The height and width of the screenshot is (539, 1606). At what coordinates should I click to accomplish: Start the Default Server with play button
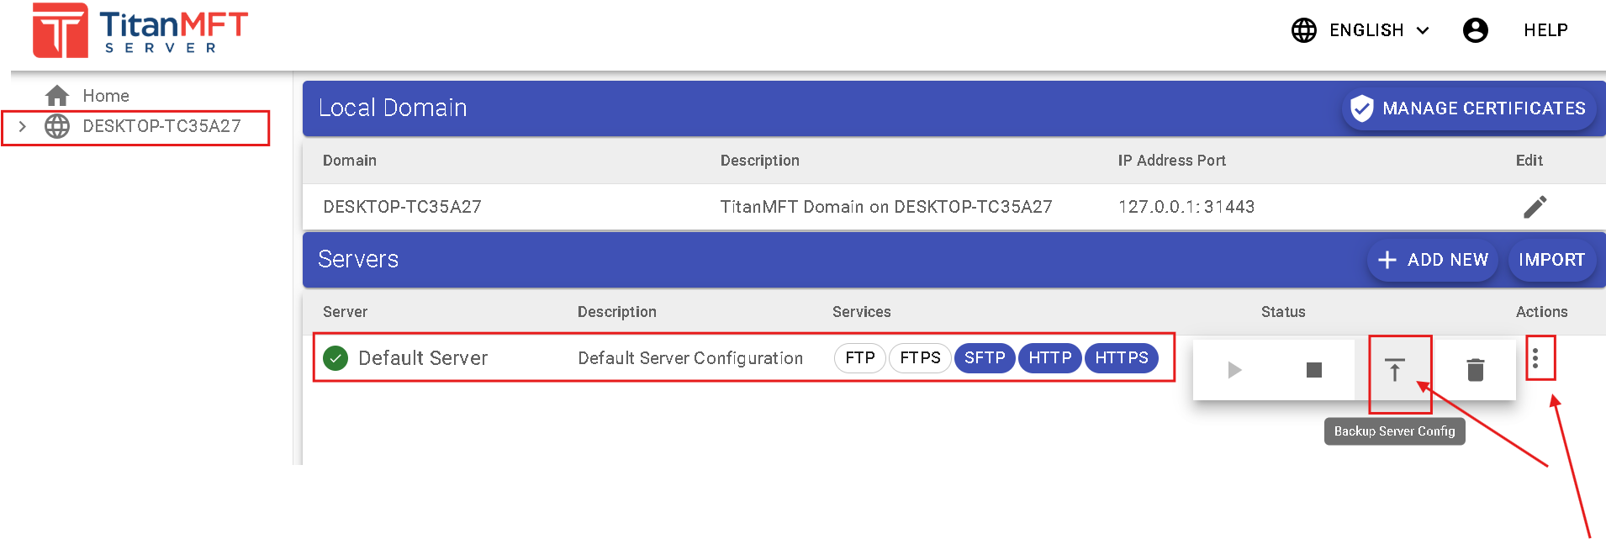tap(1234, 370)
